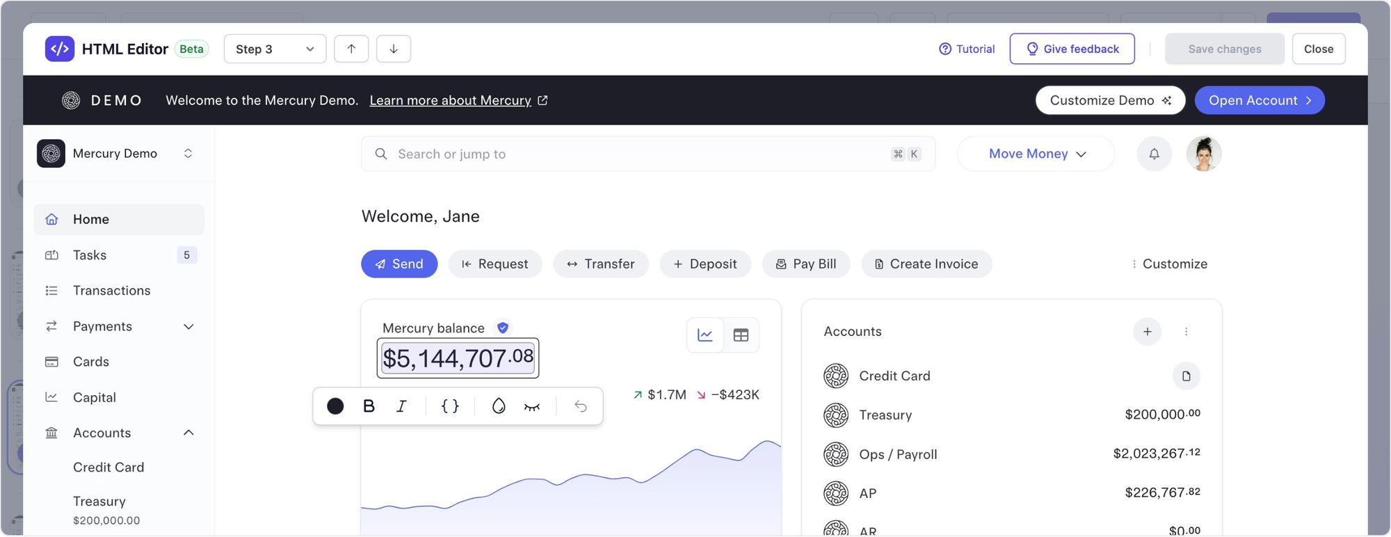
Task: Open Treasury account row in Accounts panel
Action: (x=1012, y=415)
